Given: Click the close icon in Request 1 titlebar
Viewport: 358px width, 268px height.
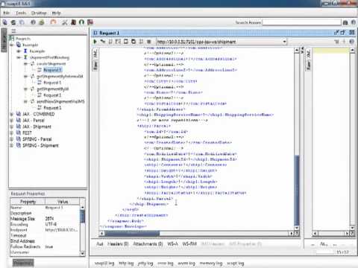Looking at the screenshot, I should coord(352,33).
